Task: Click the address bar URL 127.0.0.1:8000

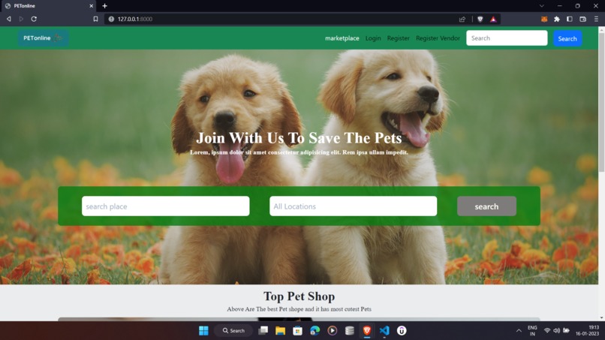Action: point(135,19)
